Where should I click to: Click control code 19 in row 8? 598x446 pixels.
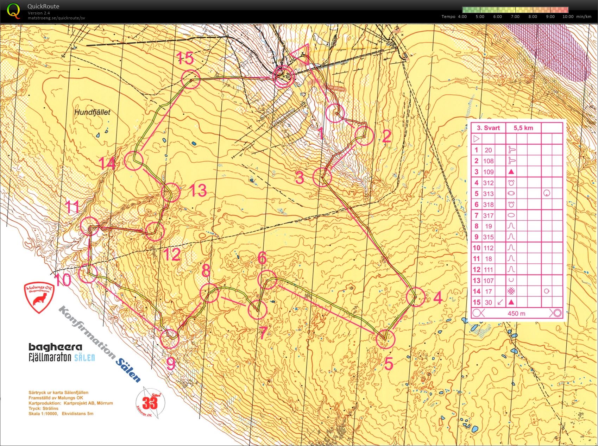pos(488,226)
